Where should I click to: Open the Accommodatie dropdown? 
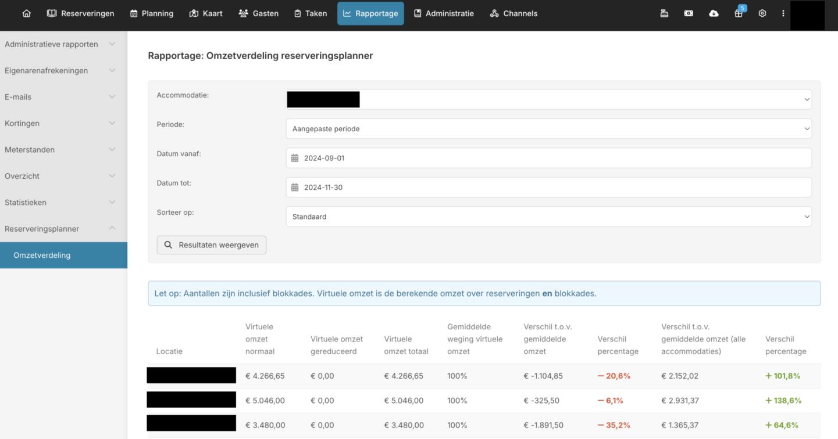548,99
